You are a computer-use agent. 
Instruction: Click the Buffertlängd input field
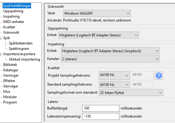click(x=101, y=108)
